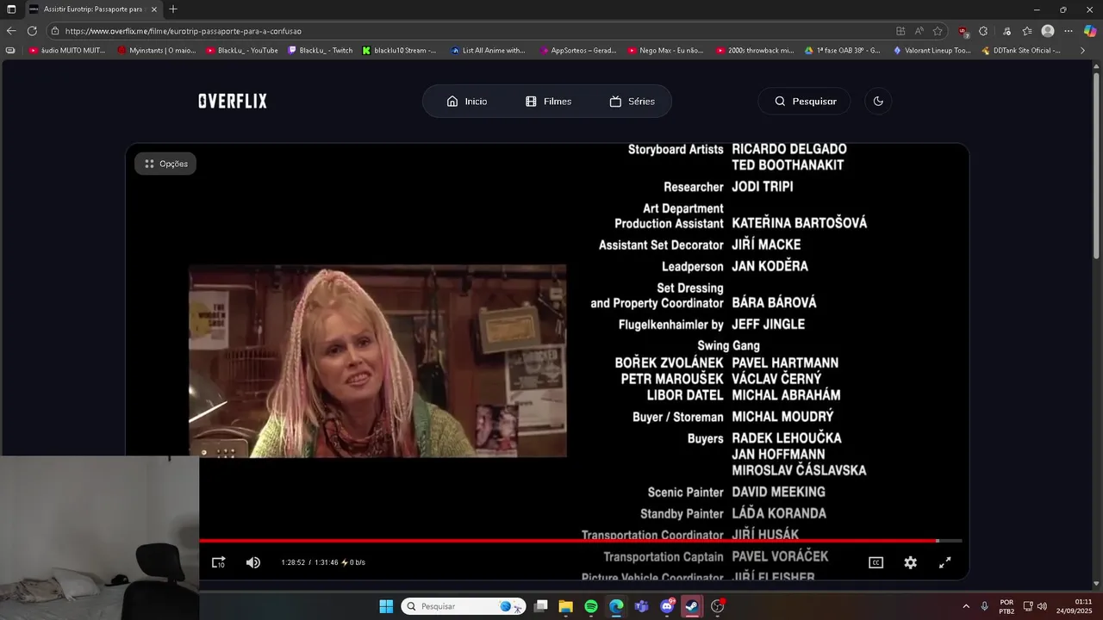This screenshot has width=1103, height=620.
Task: Mute the video volume
Action: (253, 562)
